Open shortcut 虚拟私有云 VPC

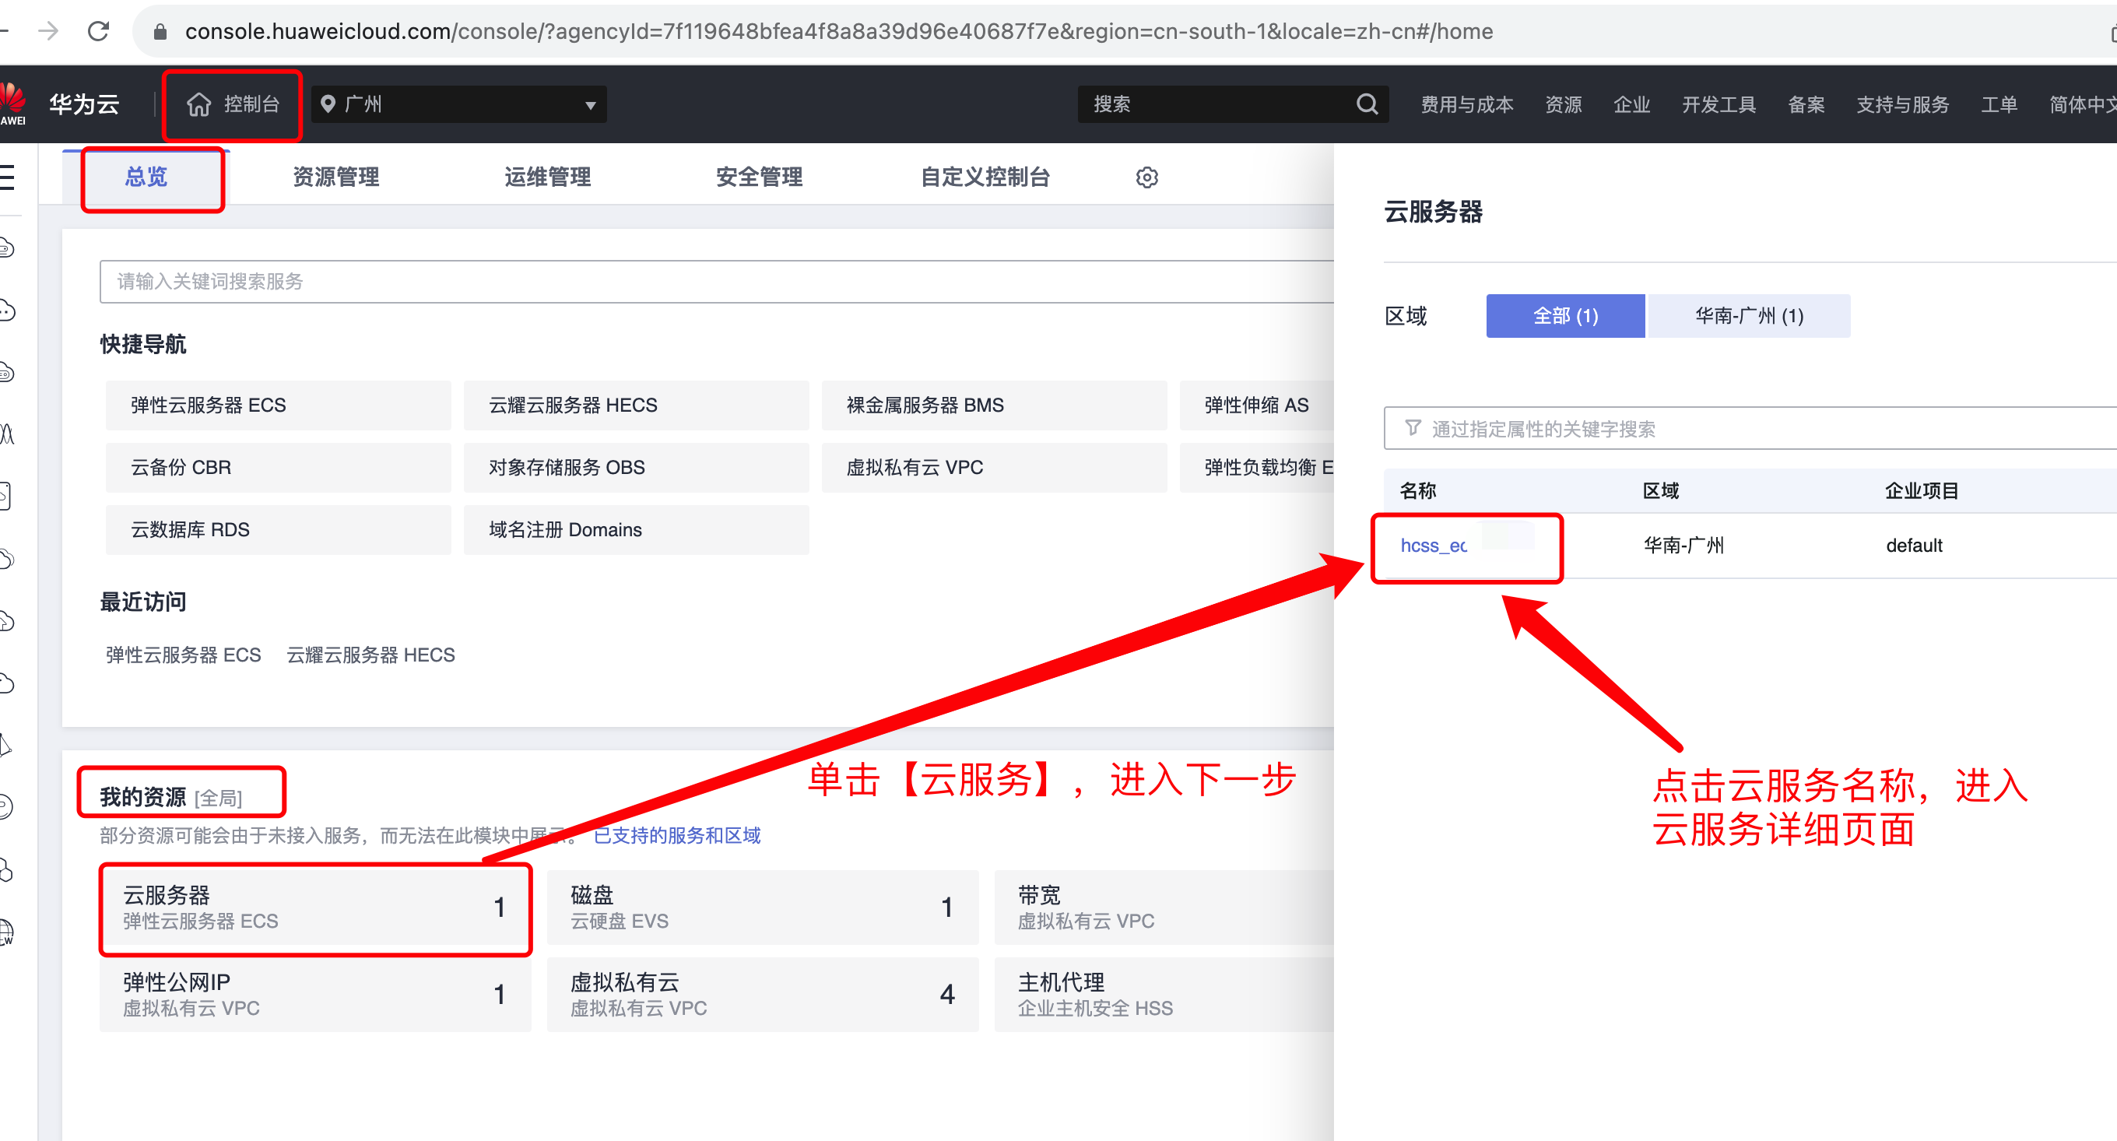pos(995,467)
